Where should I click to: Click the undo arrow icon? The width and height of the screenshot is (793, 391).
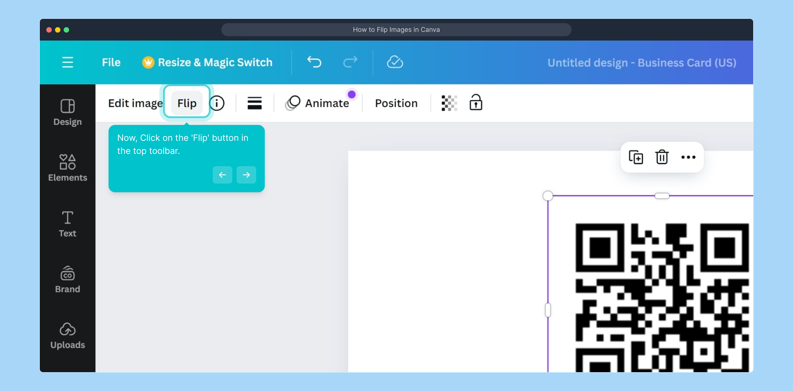pos(314,62)
